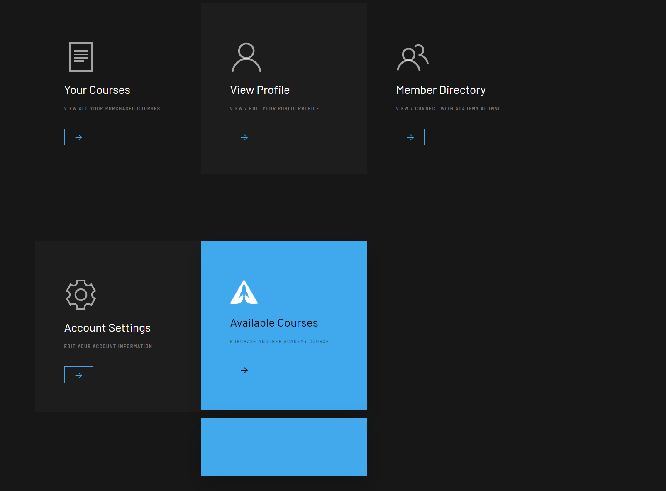Click 'Purchase another academy course' text
Image resolution: width=666 pixels, height=491 pixels.
click(279, 342)
